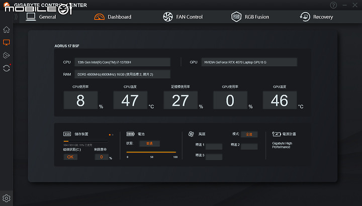The width and height of the screenshot is (362, 206).
Task: Click the 104 / 931 GB storage text
Action: [x=77, y=145]
